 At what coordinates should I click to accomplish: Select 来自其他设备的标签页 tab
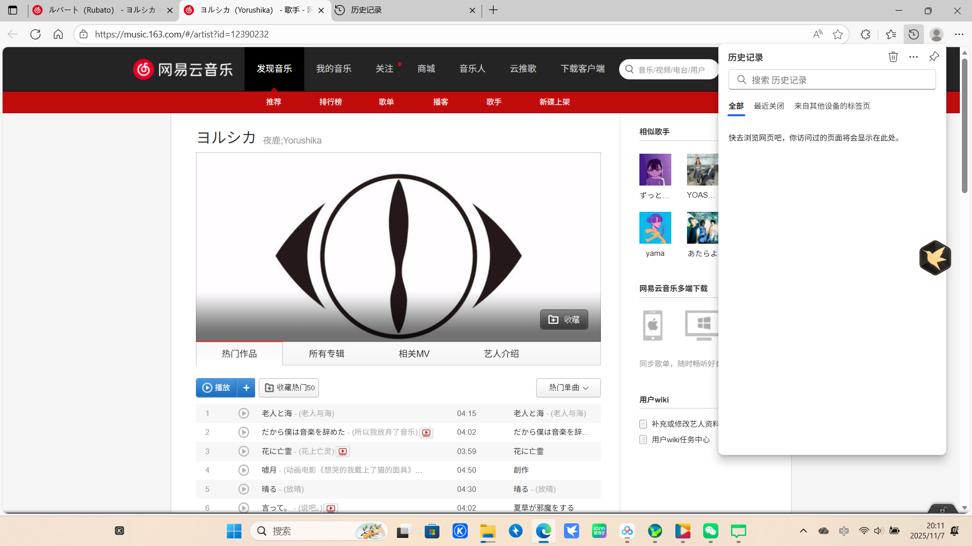832,106
